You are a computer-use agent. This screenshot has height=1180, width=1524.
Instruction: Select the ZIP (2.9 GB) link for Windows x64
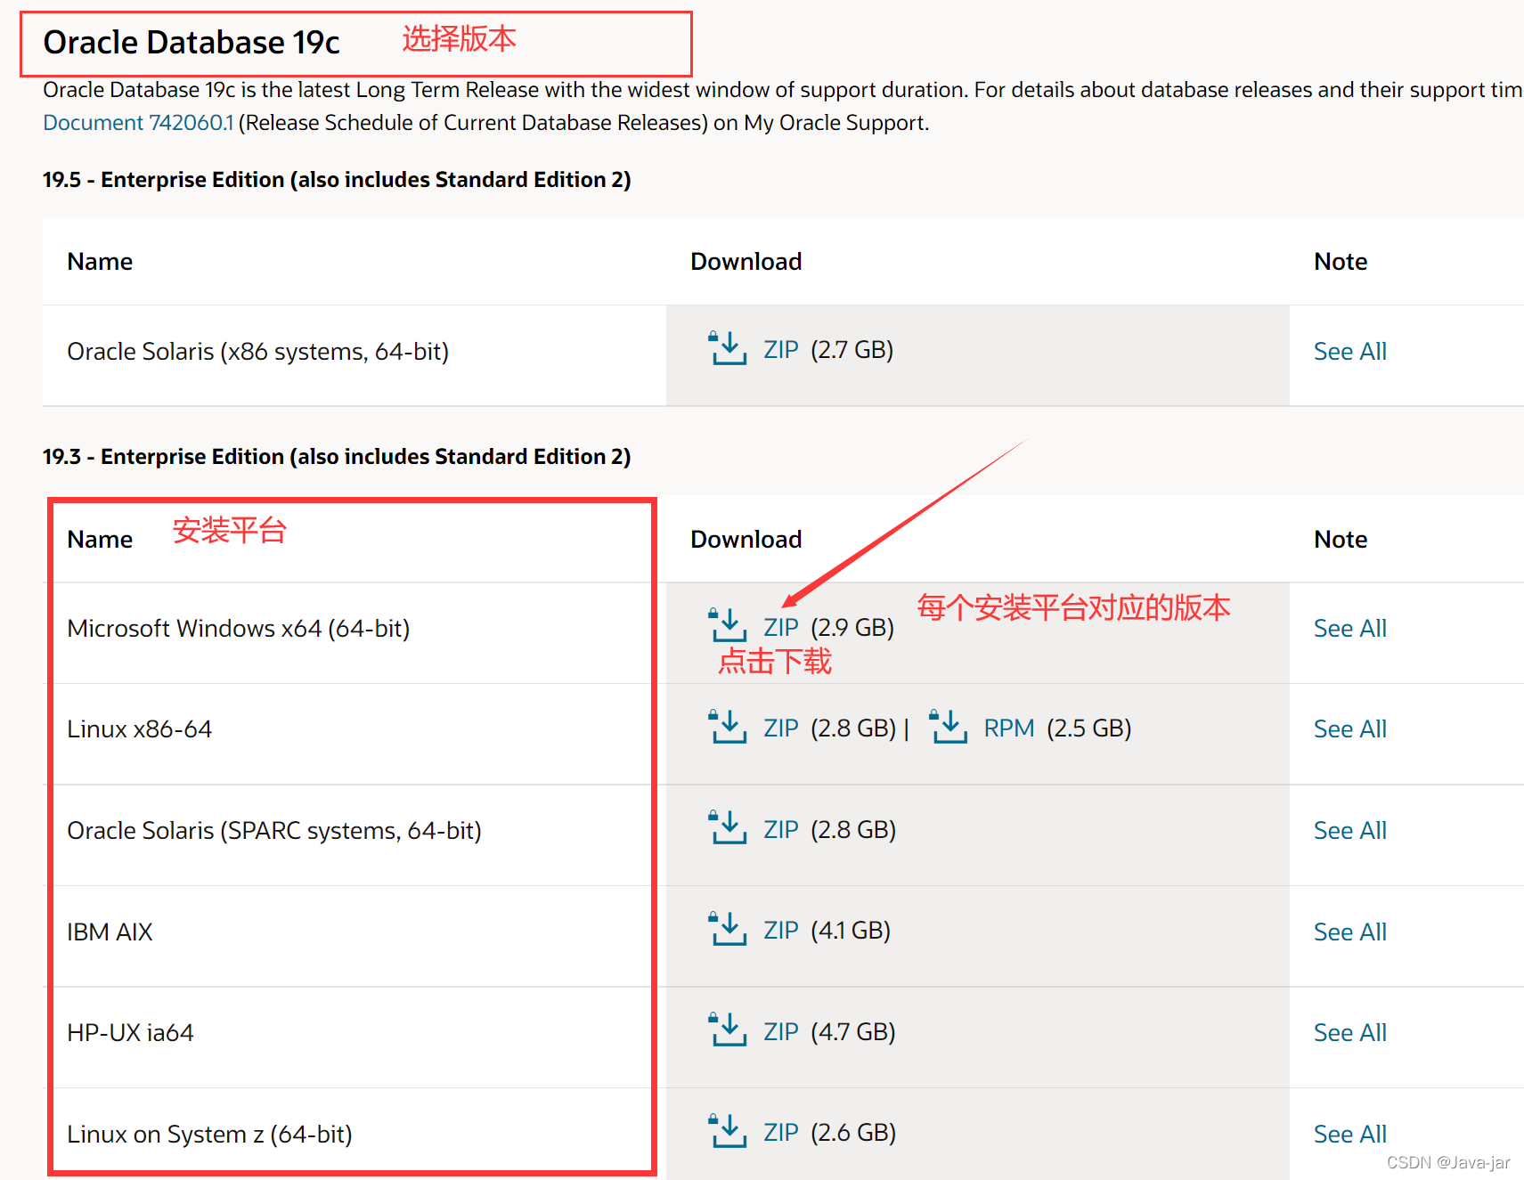point(780,626)
